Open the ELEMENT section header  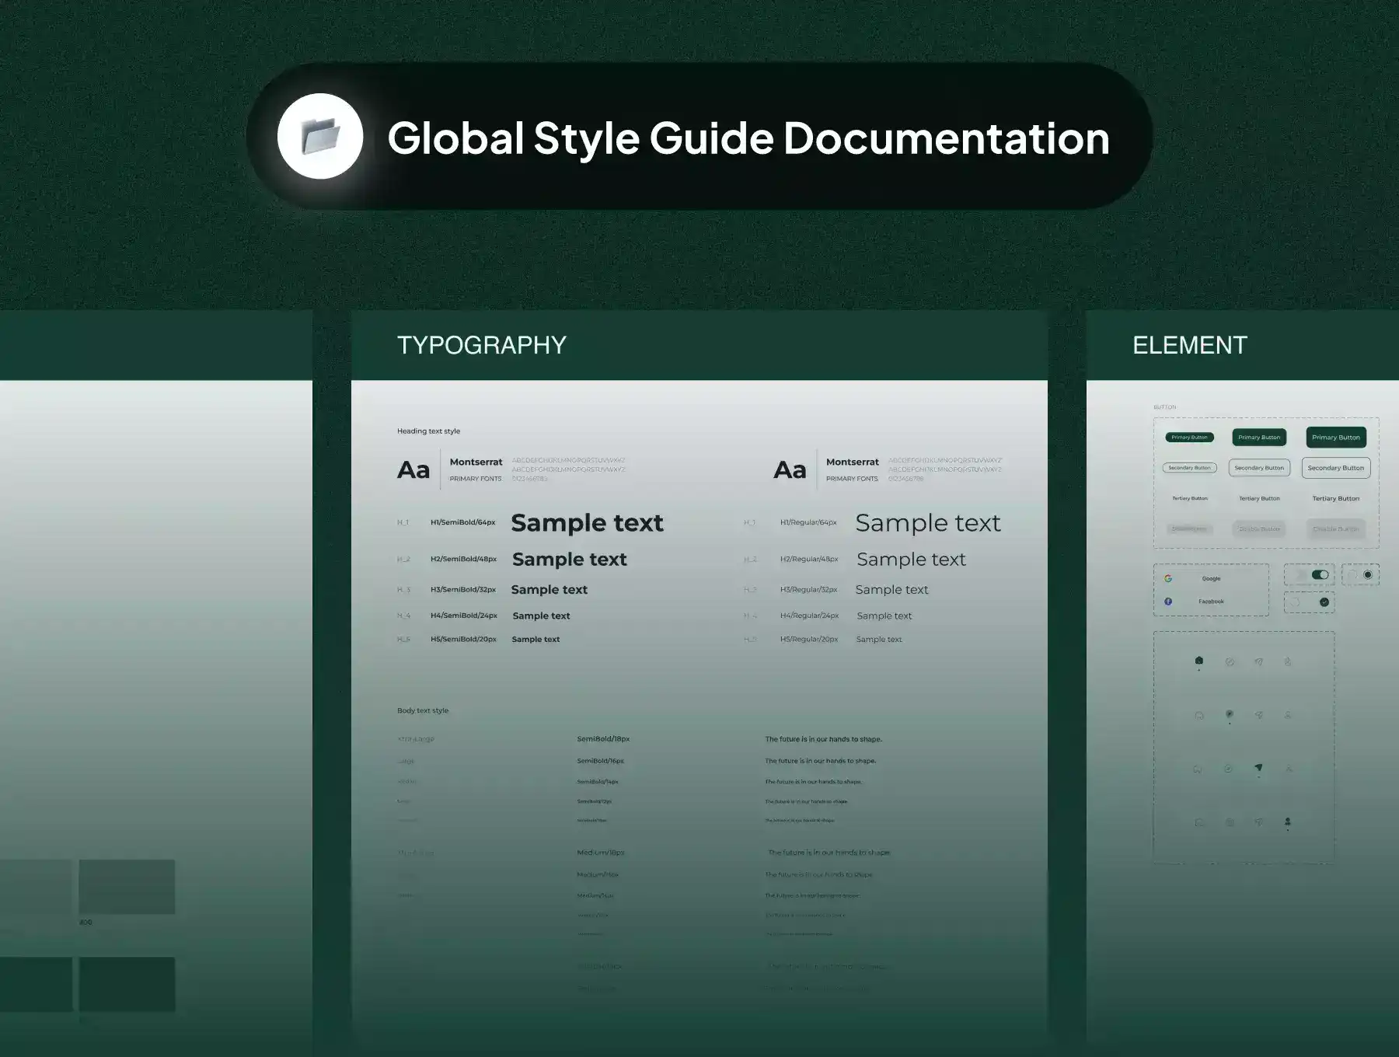pyautogui.click(x=1189, y=345)
